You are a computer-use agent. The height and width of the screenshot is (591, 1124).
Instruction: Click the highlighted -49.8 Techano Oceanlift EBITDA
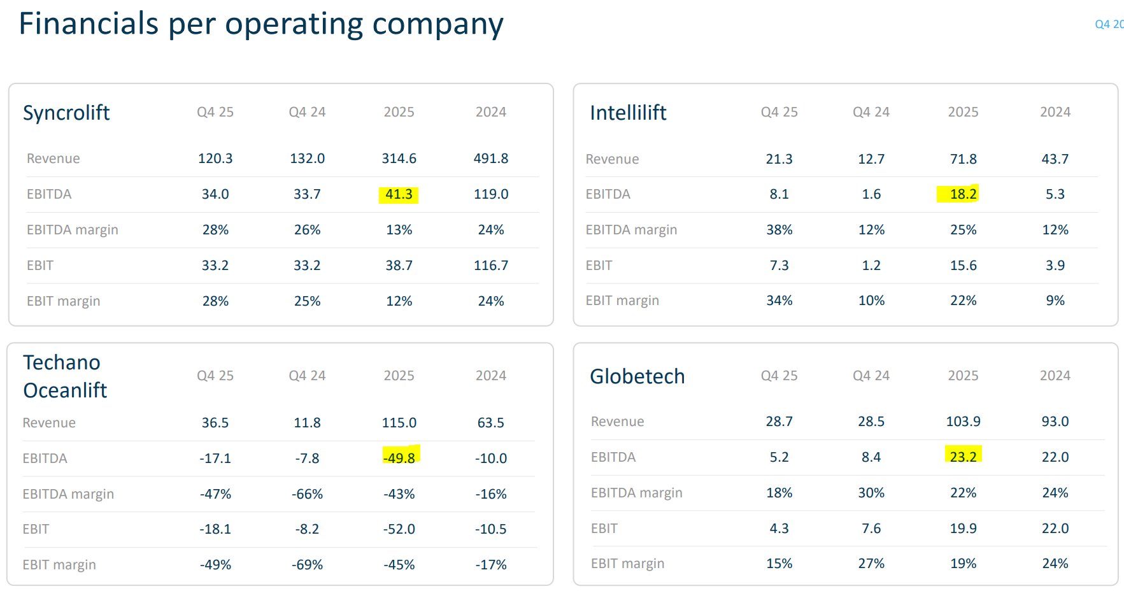click(399, 458)
